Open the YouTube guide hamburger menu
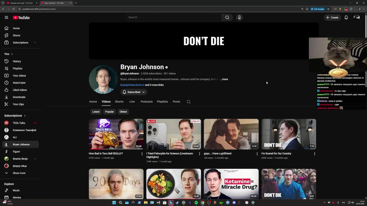 (x=6, y=17)
